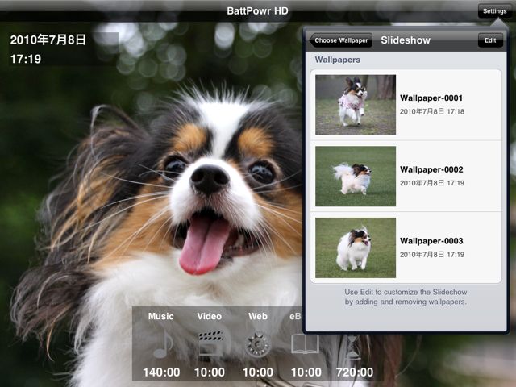Click the 720:00 time value

pyautogui.click(x=355, y=372)
